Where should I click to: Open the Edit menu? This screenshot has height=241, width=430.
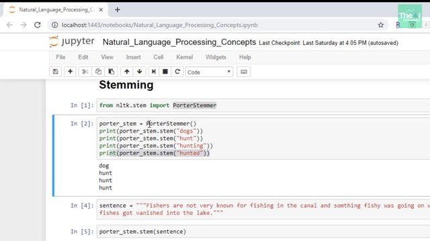[x=83, y=57]
